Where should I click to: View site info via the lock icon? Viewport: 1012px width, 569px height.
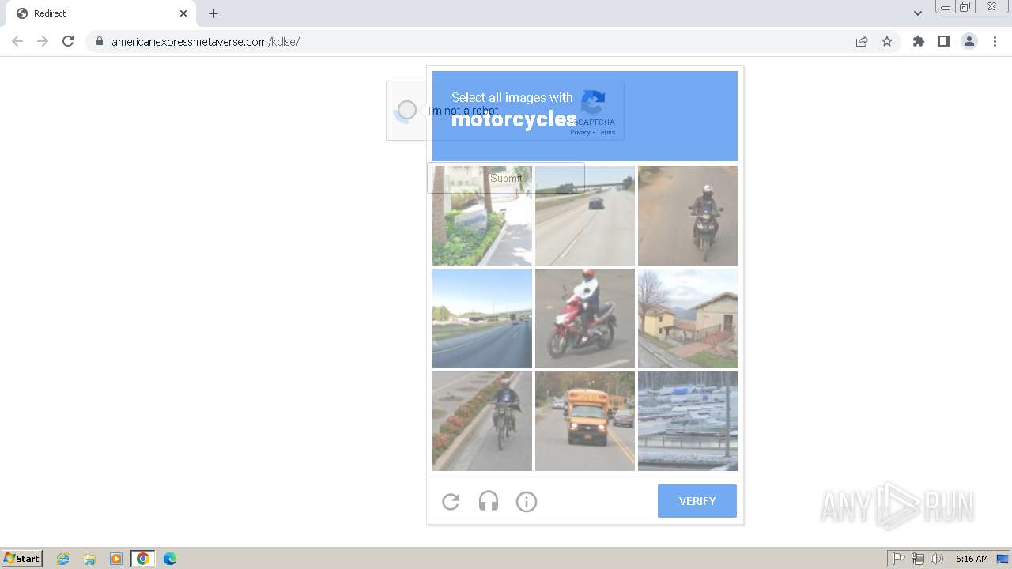(x=99, y=41)
